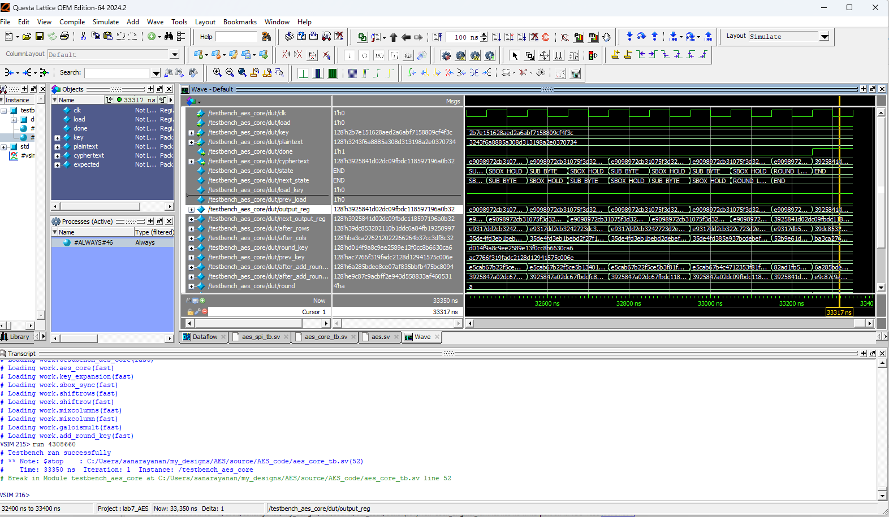Click the waveform horizontal scrollbar
The image size is (889, 517).
[x=667, y=323]
